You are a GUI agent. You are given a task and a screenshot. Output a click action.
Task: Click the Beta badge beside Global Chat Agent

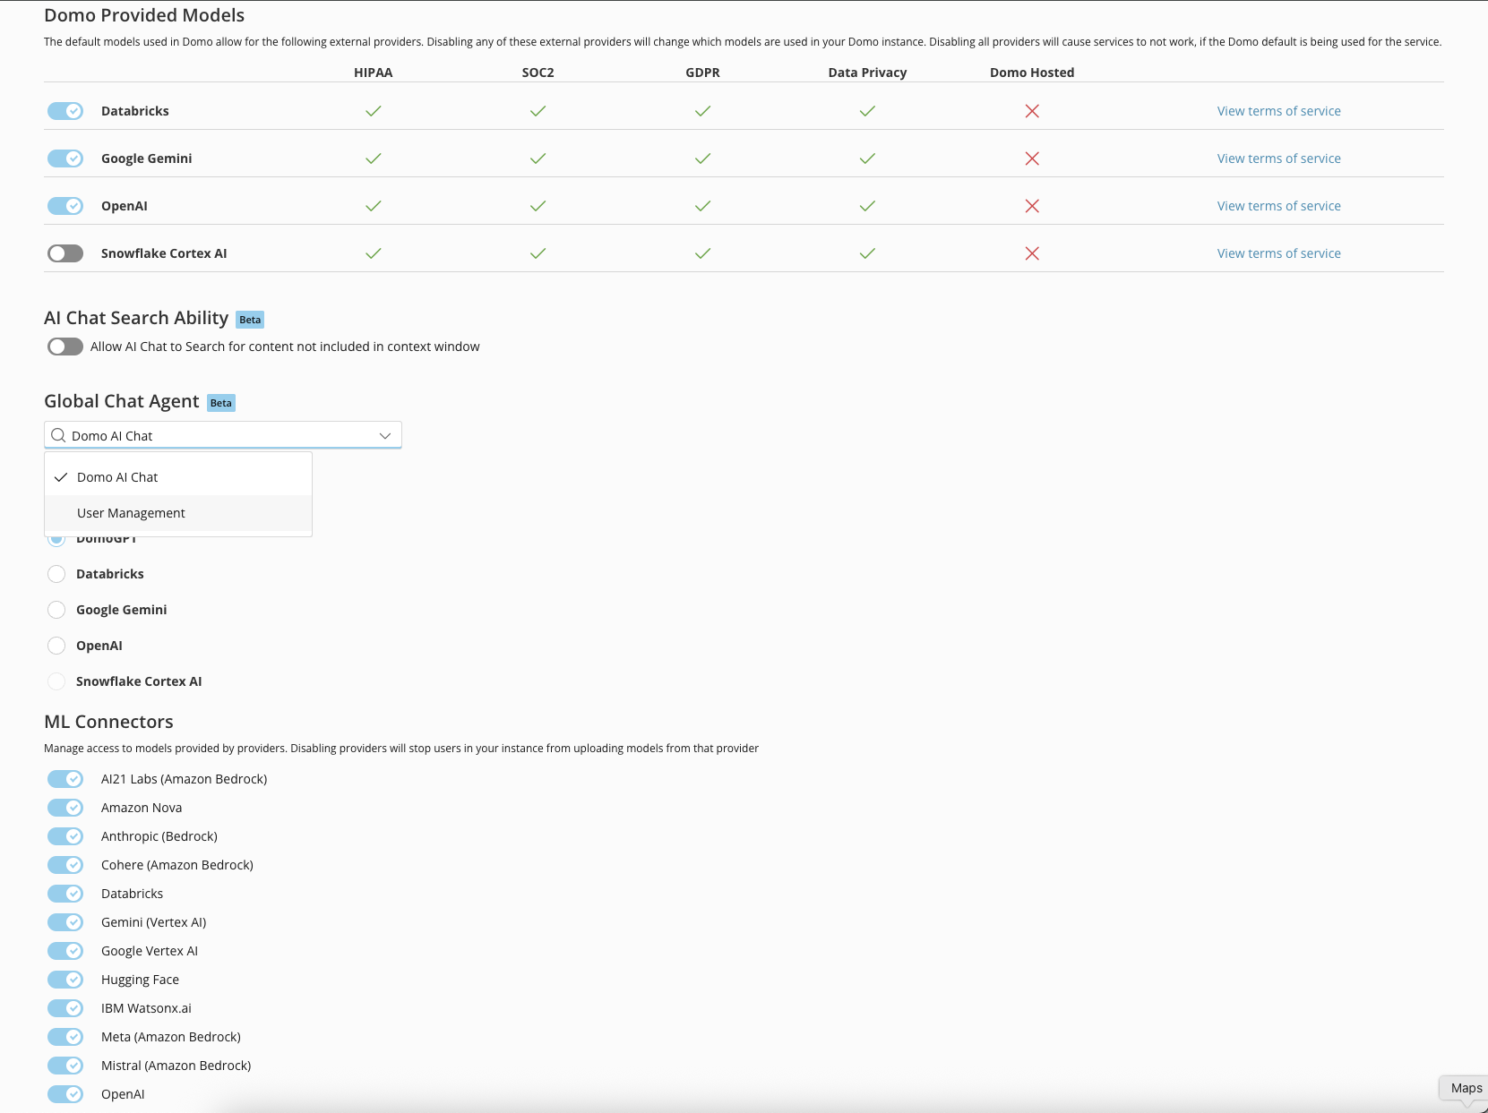[221, 403]
